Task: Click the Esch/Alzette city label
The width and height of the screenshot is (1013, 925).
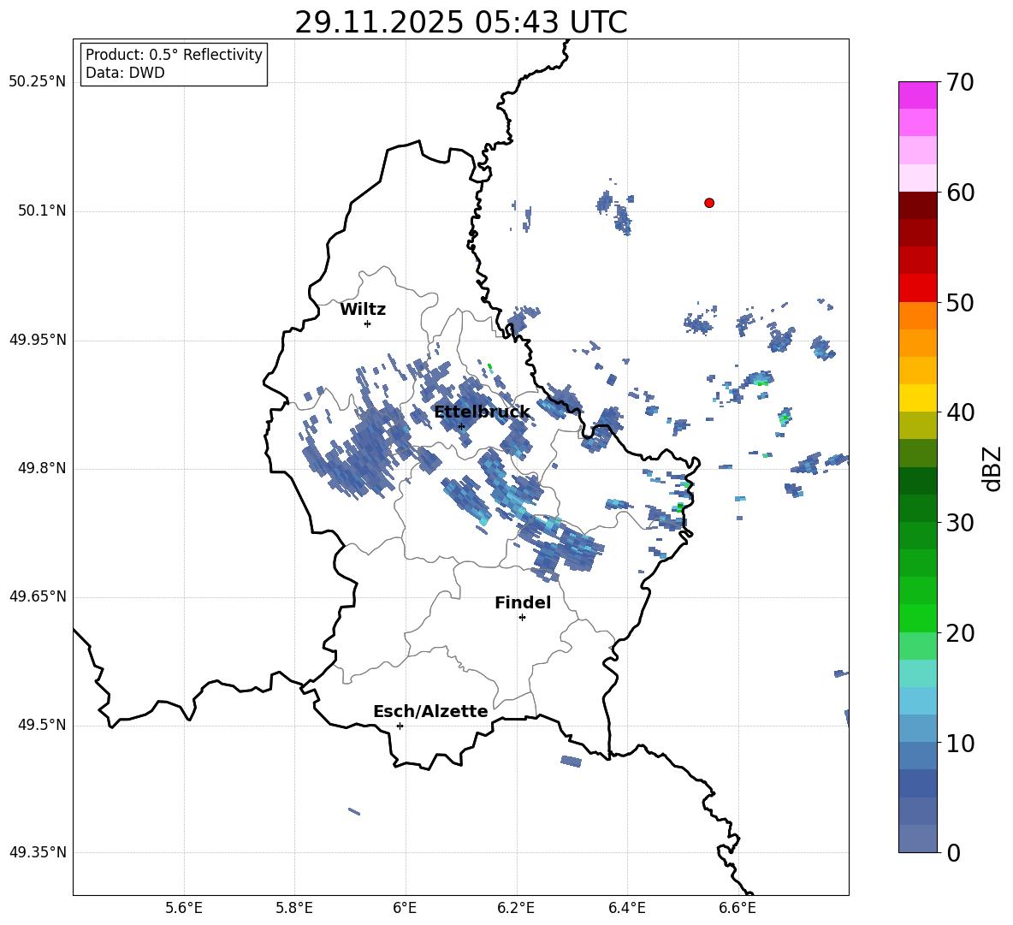Action: (x=430, y=712)
